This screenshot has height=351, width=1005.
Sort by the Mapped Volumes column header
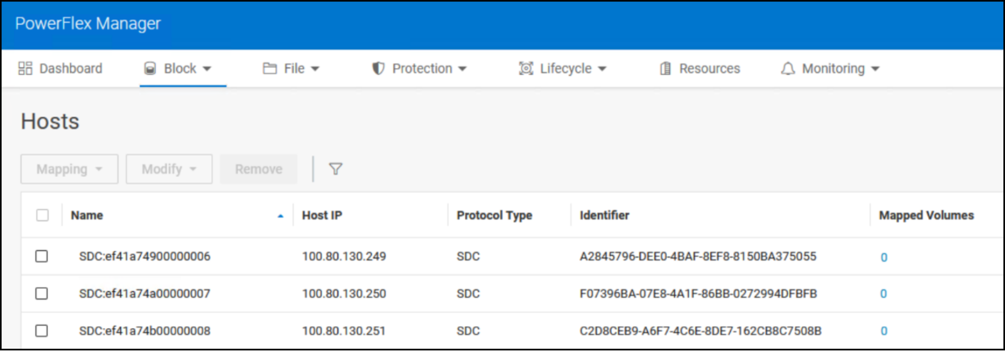[926, 215]
